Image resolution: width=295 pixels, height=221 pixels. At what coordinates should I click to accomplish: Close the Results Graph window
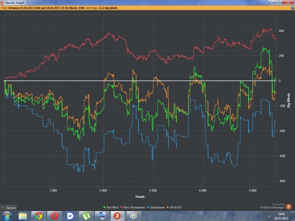288,2
